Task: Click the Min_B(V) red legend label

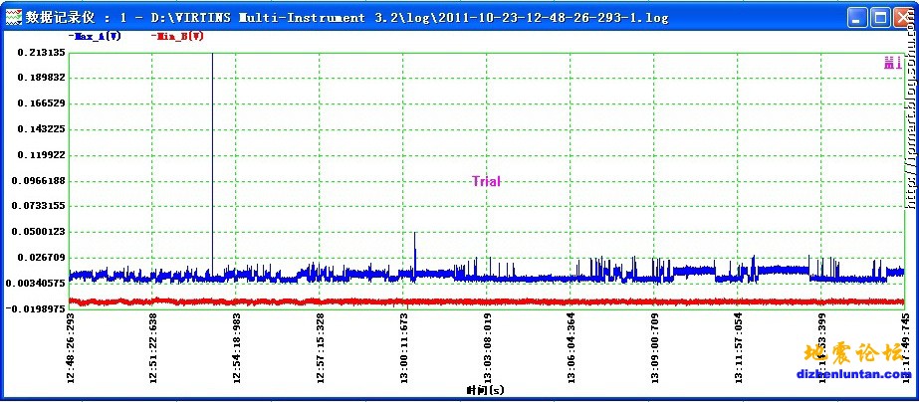Action: (180, 37)
